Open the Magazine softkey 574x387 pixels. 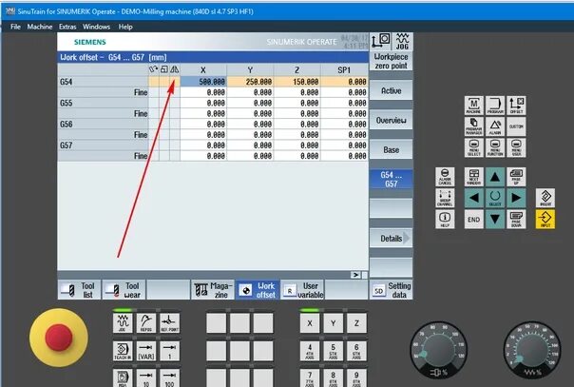212,290
